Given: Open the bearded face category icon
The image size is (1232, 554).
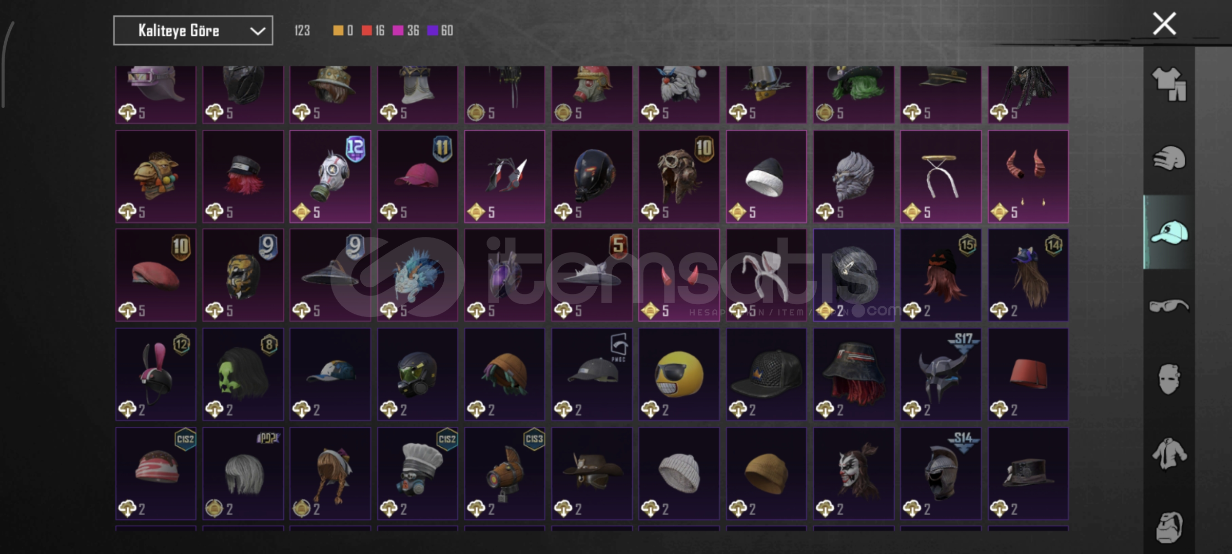Looking at the screenshot, I should click(x=1169, y=527).
